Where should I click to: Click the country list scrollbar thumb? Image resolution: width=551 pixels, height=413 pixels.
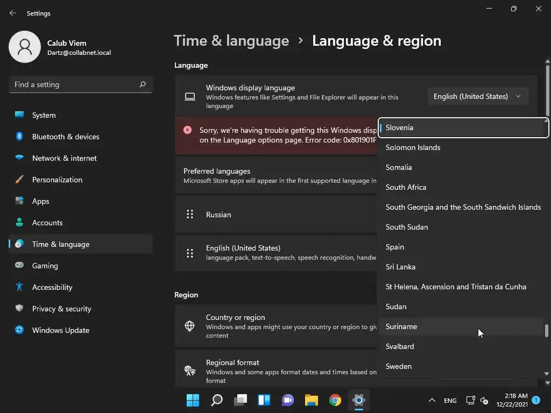(547, 331)
